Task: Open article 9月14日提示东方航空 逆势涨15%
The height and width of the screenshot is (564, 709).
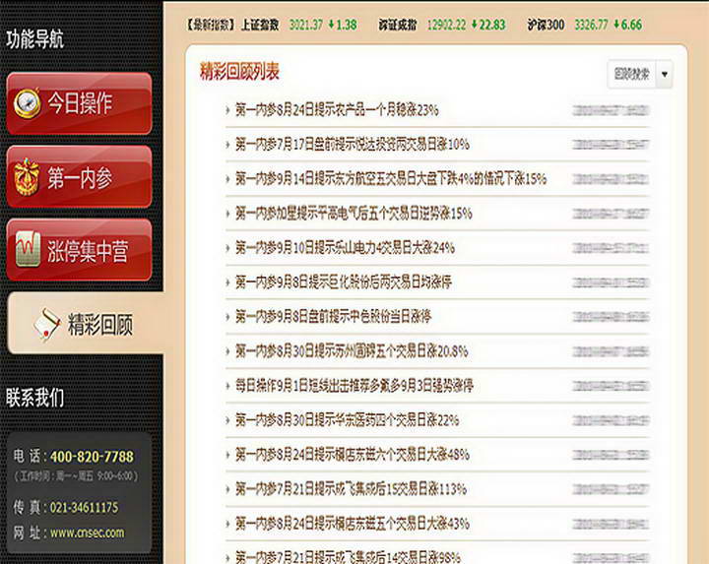Action: tap(391, 179)
